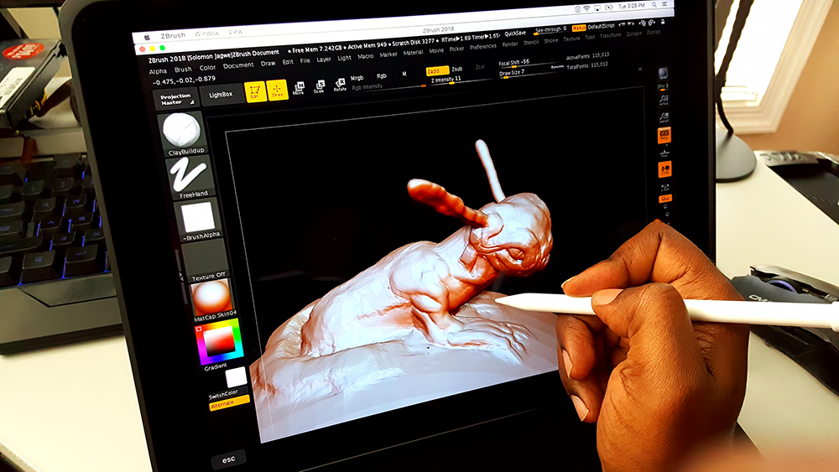Open the FreeHand stroke selector
Image resolution: width=839 pixels, height=472 pixels.
188,176
